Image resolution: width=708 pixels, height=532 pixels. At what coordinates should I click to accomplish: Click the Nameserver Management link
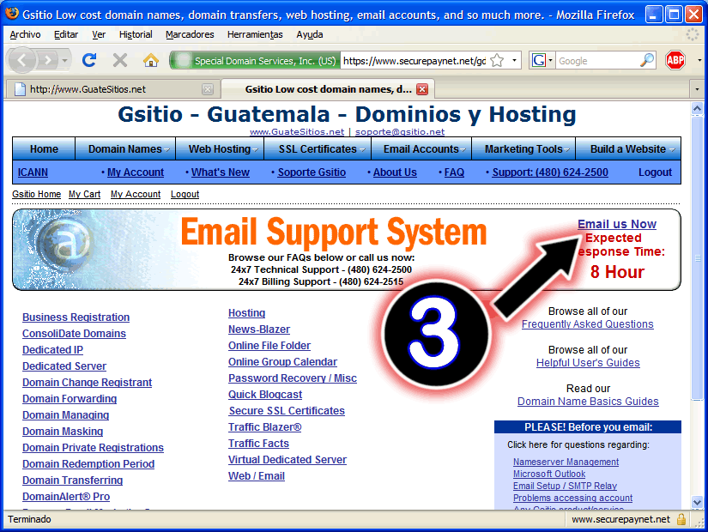click(x=566, y=462)
